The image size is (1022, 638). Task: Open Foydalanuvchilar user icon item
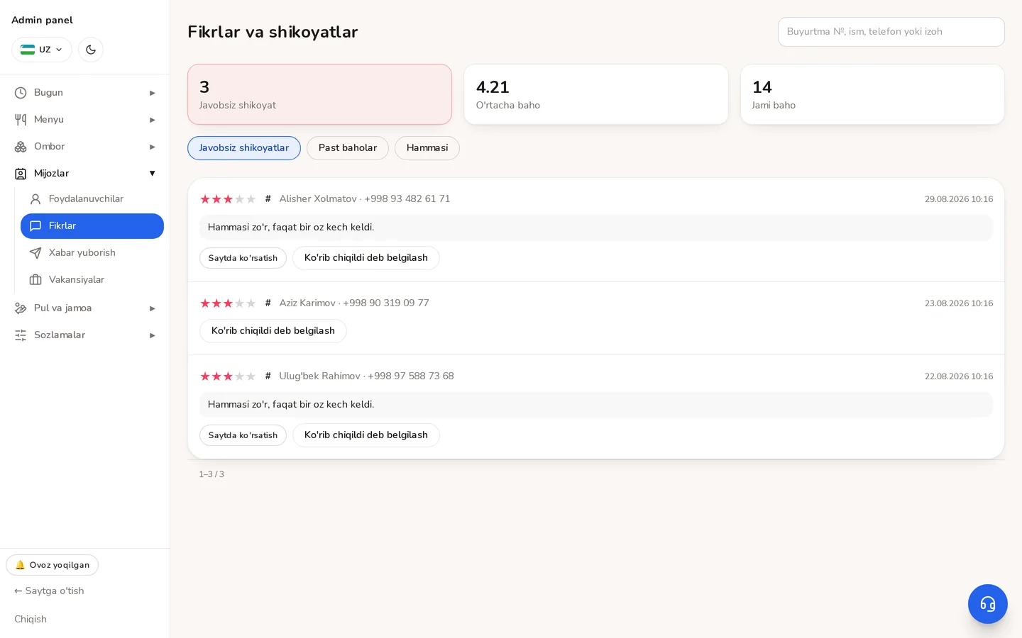(35, 199)
